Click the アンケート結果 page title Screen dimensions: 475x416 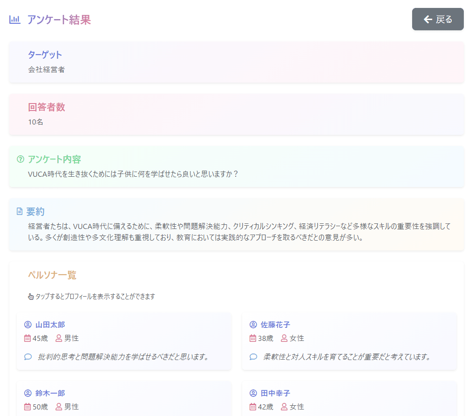click(x=59, y=20)
